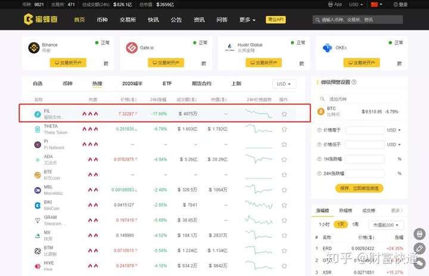Click the PI Network coin icon

coord(38,145)
